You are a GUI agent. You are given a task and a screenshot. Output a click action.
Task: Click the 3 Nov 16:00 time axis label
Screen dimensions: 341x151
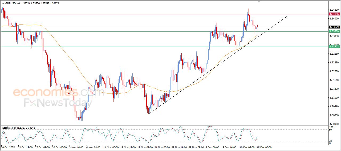point(76,147)
